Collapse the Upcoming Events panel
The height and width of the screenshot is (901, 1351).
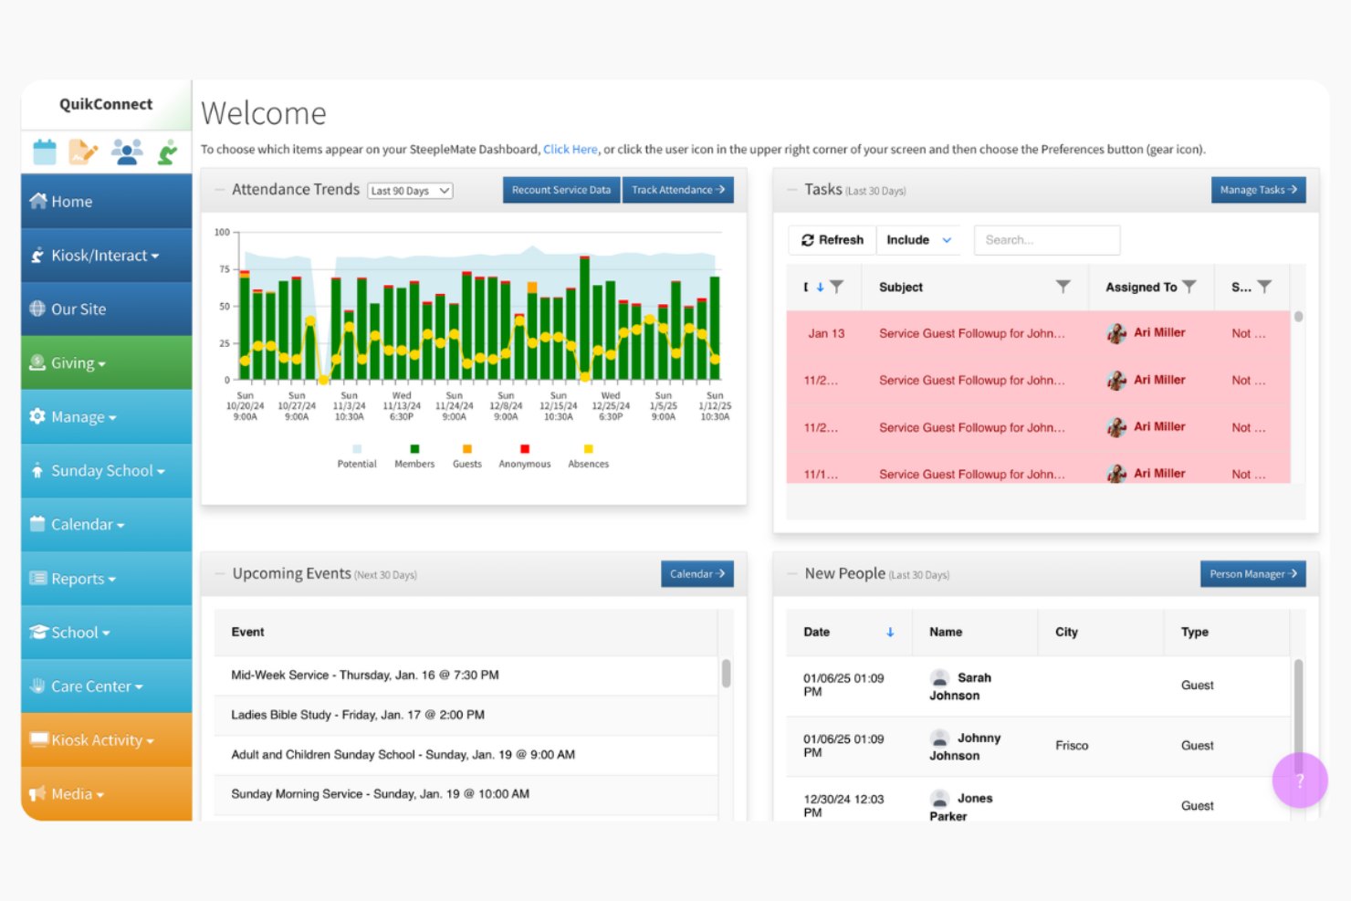point(219,574)
